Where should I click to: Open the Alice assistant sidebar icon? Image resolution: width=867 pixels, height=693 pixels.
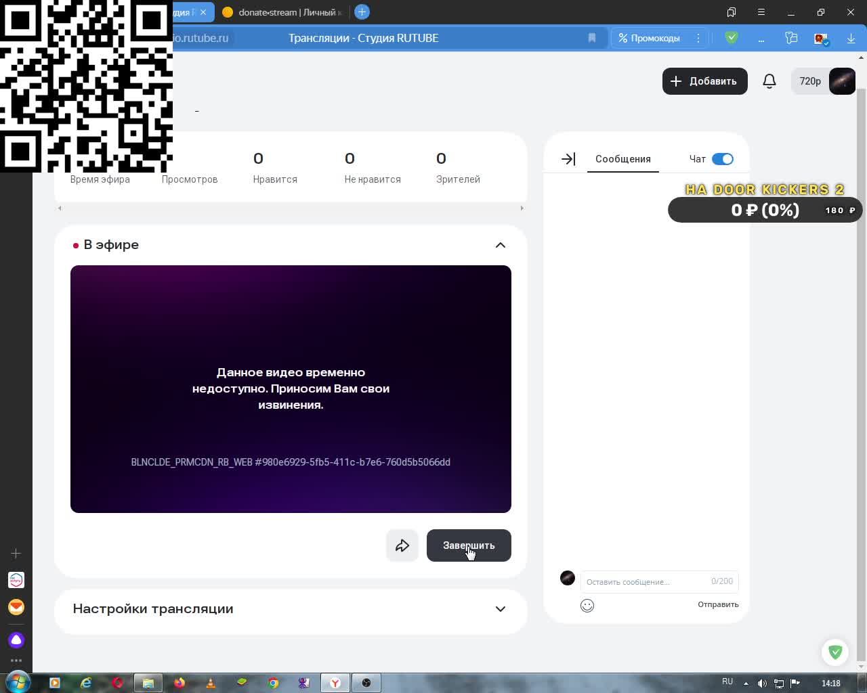click(x=16, y=640)
